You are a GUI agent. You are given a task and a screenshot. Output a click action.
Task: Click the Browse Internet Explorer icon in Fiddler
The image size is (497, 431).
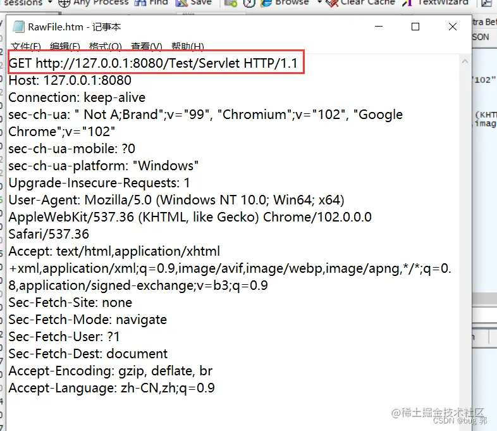266,3
